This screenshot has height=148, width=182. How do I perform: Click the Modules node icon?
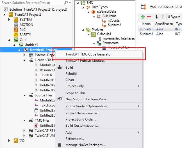[88, 30]
